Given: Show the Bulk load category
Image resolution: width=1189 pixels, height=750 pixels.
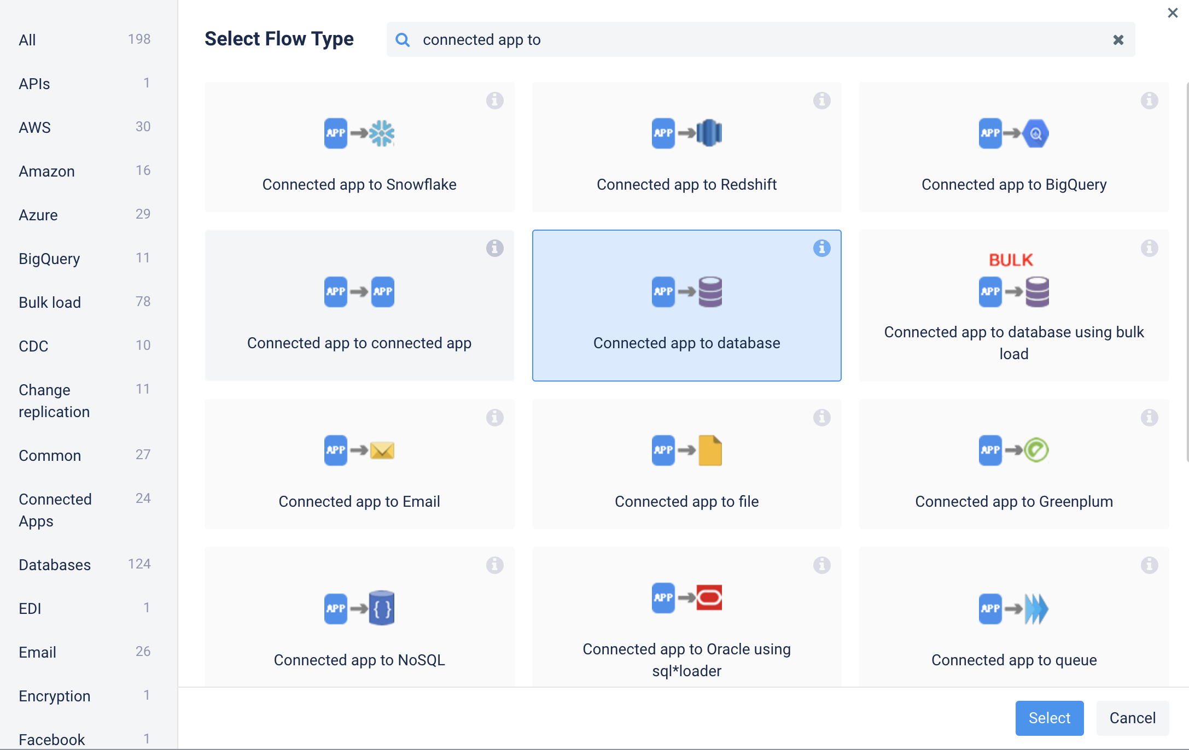Looking at the screenshot, I should 50,302.
